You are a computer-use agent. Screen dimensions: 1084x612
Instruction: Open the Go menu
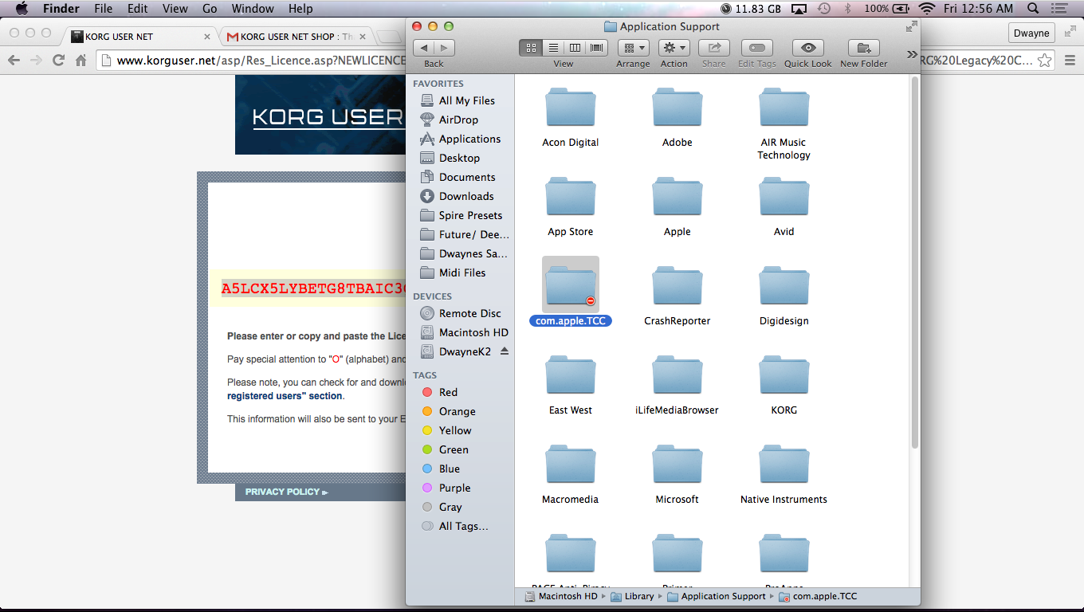tap(210, 9)
